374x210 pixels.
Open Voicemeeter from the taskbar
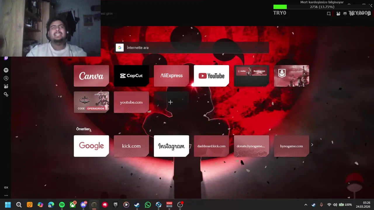pos(169,205)
